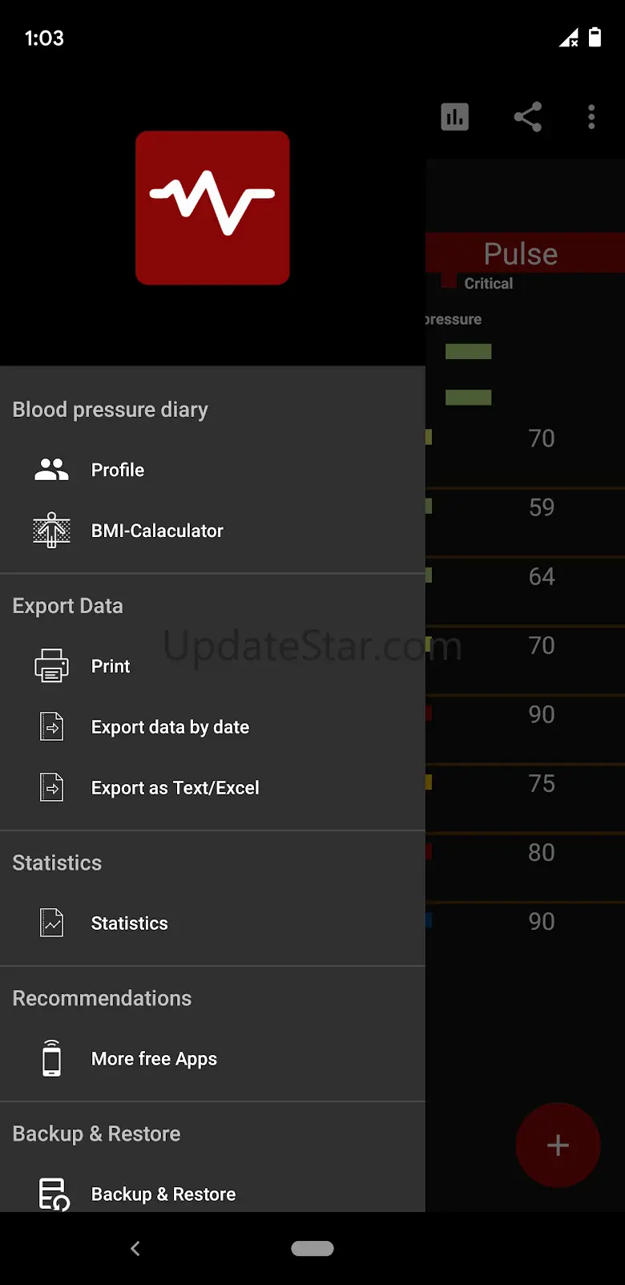This screenshot has height=1285, width=625.
Task: Tap the printer icon
Action: point(52,666)
